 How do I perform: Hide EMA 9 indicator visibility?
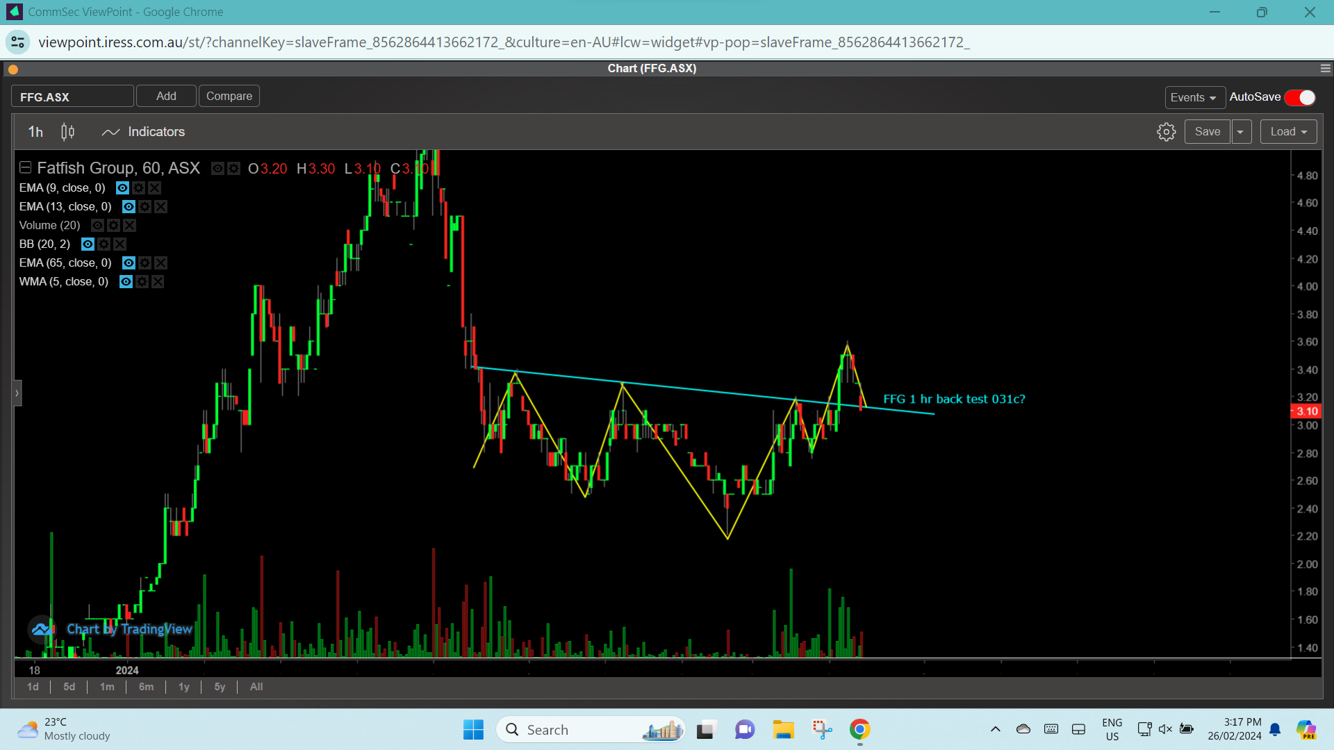pyautogui.click(x=122, y=188)
